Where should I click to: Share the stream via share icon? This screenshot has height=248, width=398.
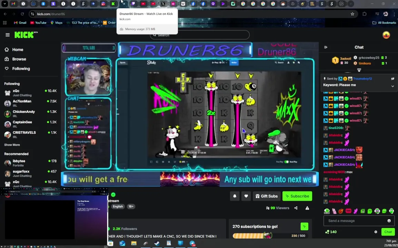pos(296,208)
